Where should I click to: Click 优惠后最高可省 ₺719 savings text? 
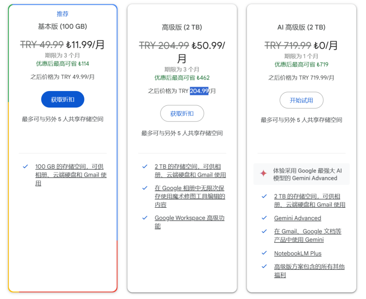coord(301,64)
